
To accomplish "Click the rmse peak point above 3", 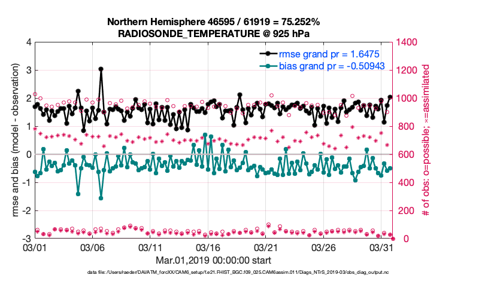I will tap(101, 69).
